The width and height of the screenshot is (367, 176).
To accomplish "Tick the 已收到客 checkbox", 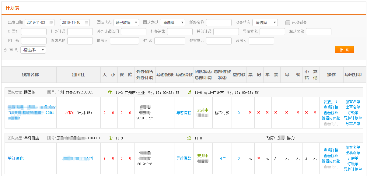I will (288, 23).
